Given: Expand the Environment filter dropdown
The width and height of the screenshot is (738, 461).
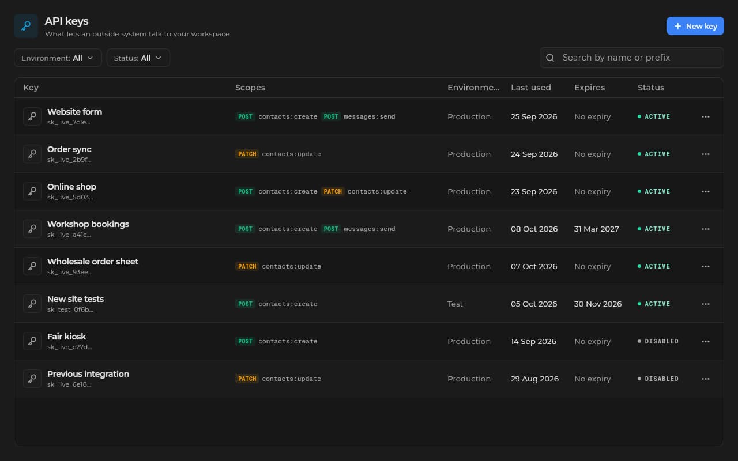Looking at the screenshot, I should tap(58, 58).
